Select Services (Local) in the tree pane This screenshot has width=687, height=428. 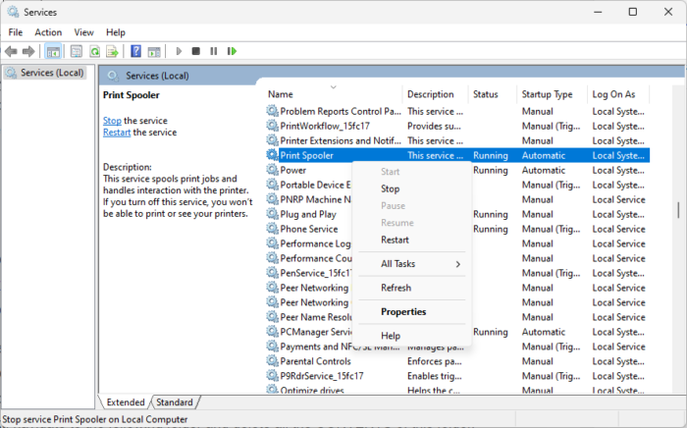tap(51, 73)
